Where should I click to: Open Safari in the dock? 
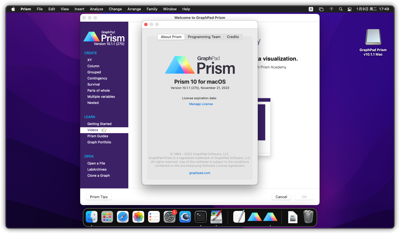[123, 217]
